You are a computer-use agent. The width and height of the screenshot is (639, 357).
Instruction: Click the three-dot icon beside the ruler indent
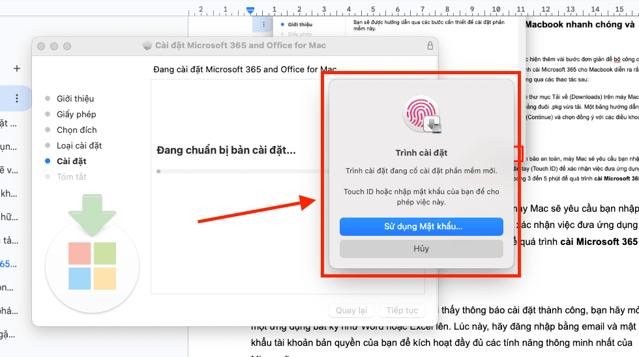click(263, 24)
